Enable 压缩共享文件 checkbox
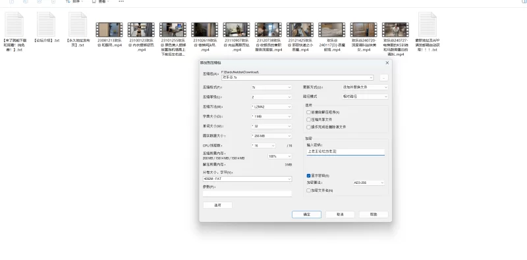The image size is (527, 260). tap(308, 119)
